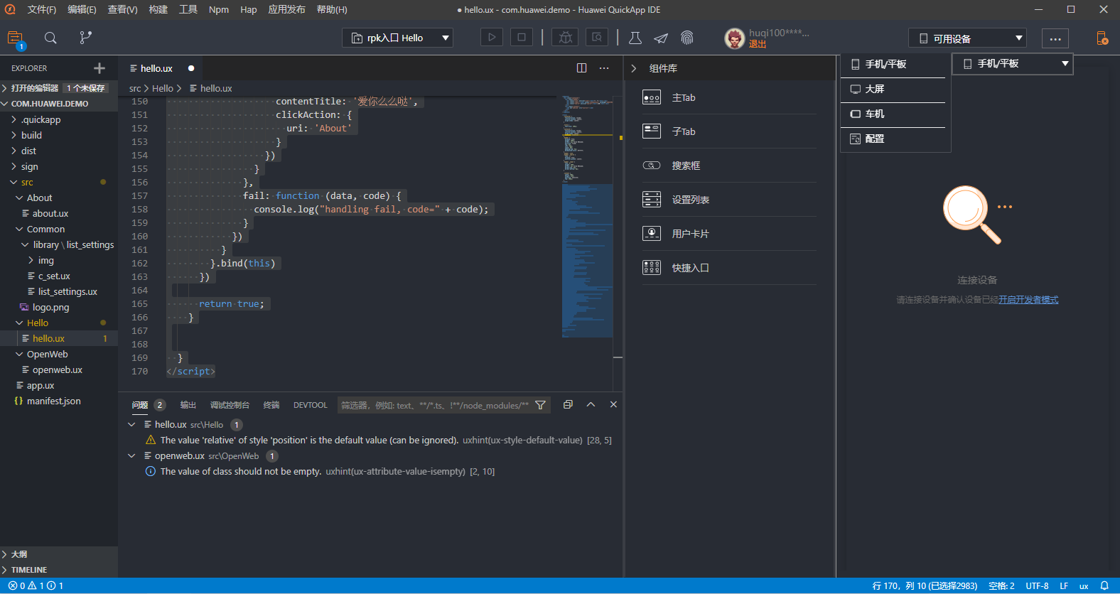The height and width of the screenshot is (594, 1120).
Task: Click the plus icon in the Explorer header
Action: pos(99,68)
